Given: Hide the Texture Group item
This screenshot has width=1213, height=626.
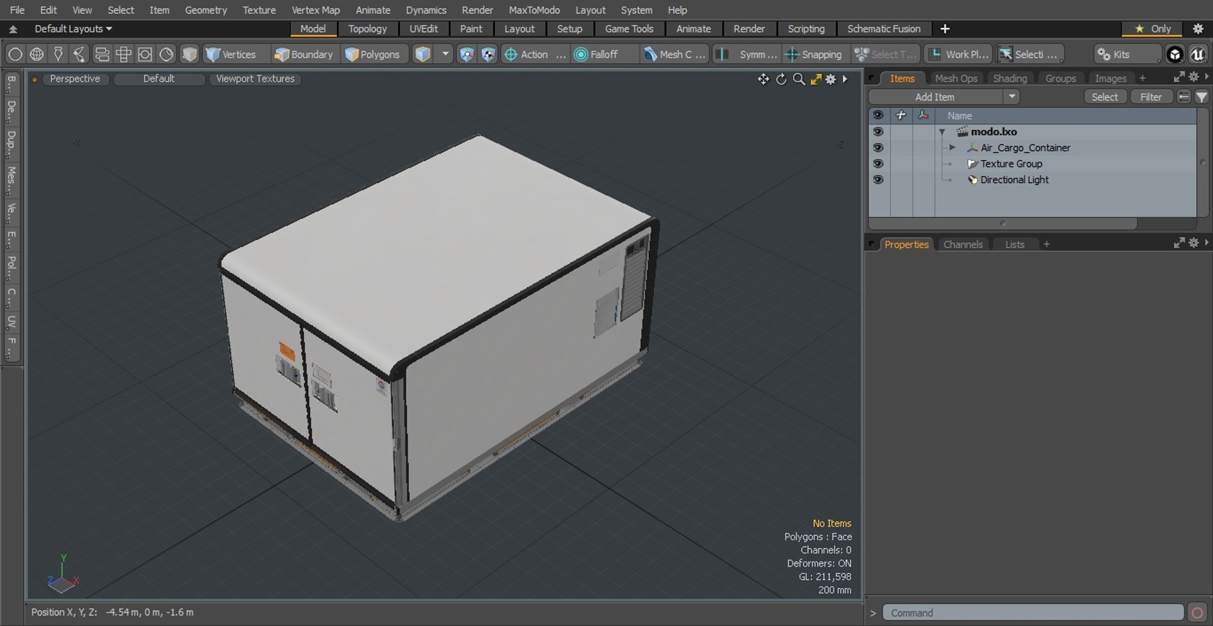Looking at the screenshot, I should 878,164.
